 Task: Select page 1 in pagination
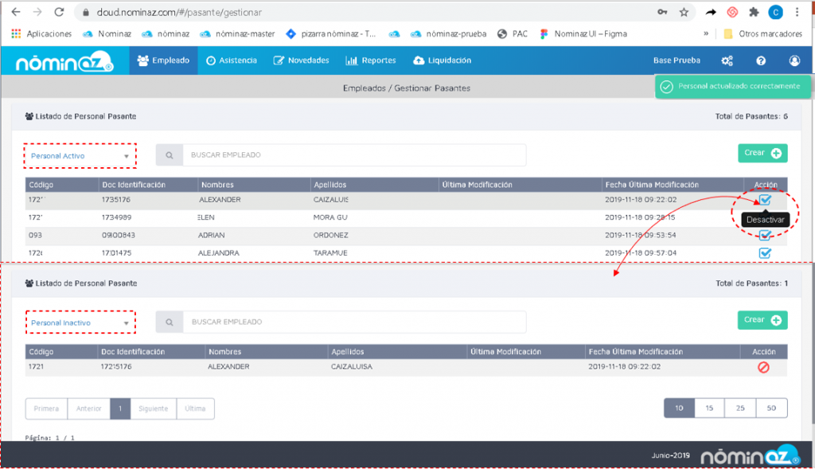(x=120, y=408)
